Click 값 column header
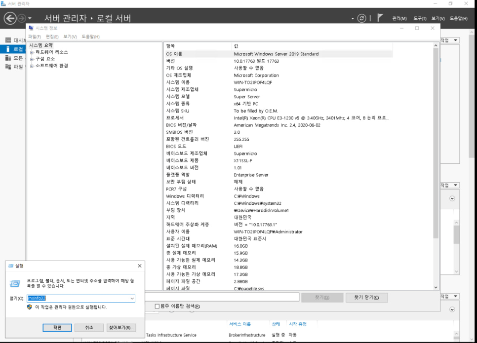This screenshot has width=477, height=343. point(313,46)
